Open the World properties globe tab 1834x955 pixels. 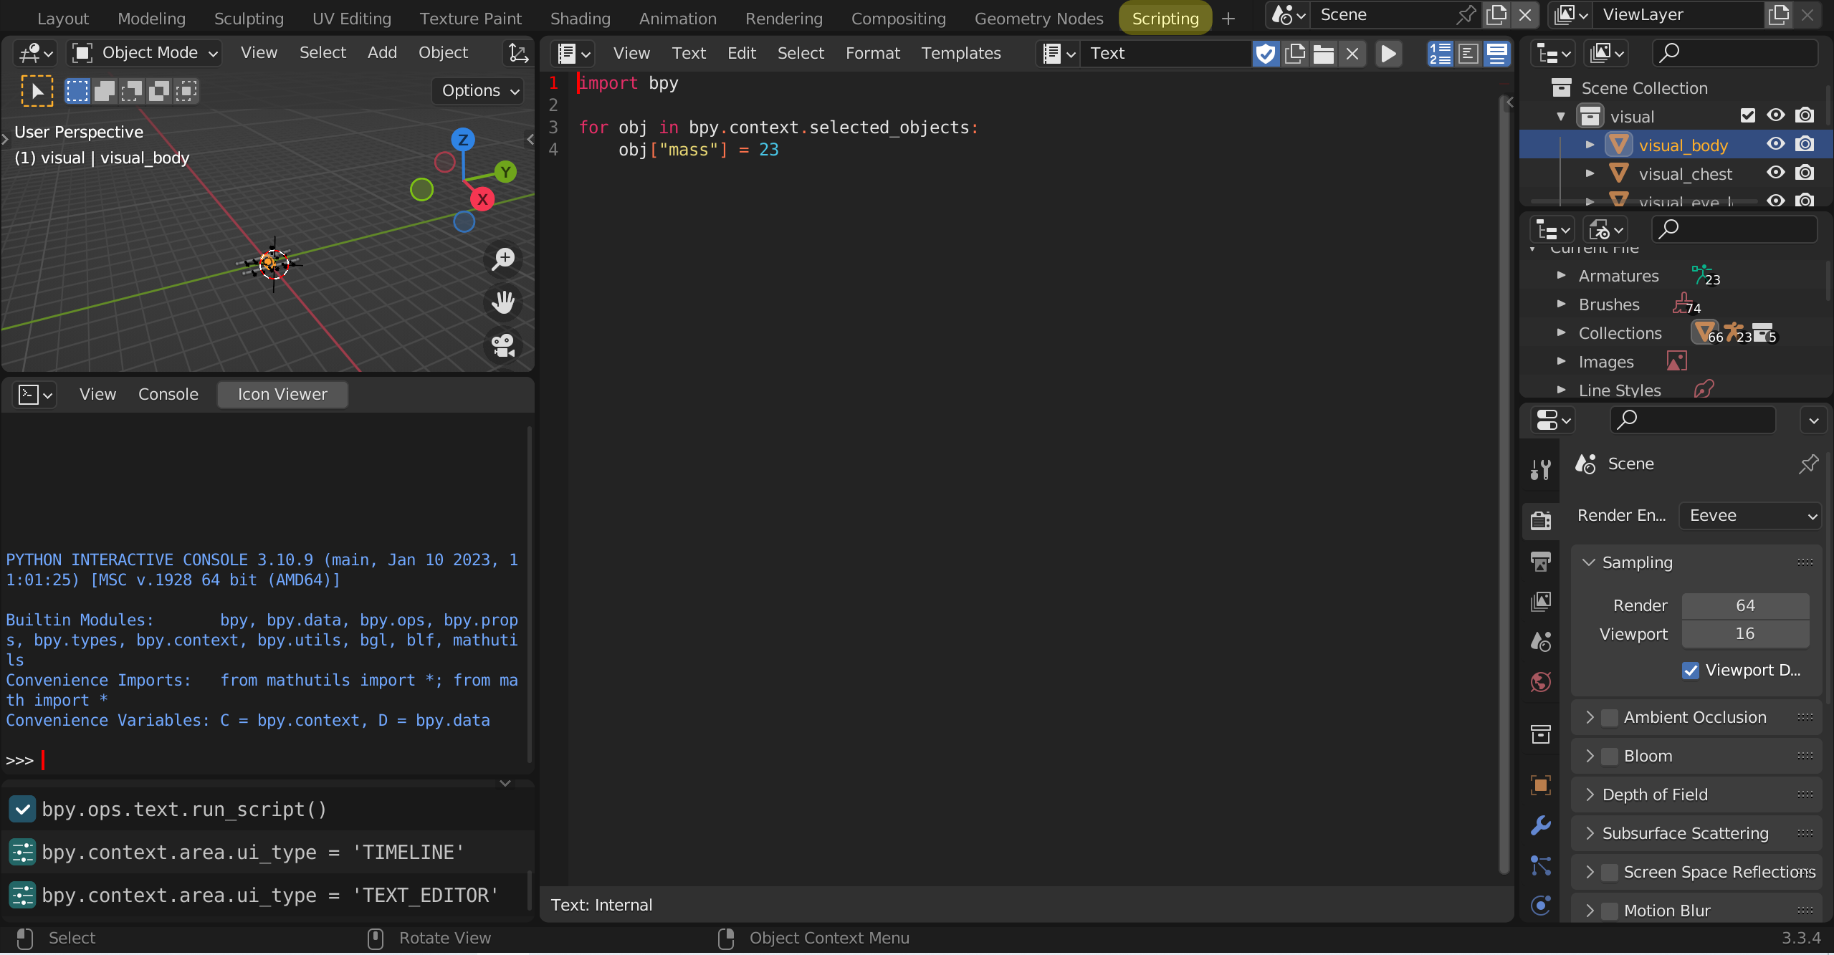point(1540,681)
